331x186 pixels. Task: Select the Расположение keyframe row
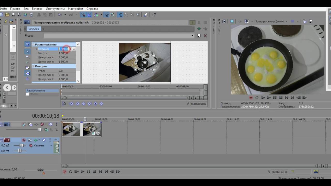(42, 90)
